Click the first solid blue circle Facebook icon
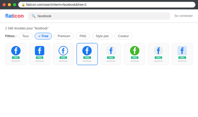Image resolution: width=198 pixels, height=117 pixels. pyautogui.click(x=16, y=51)
